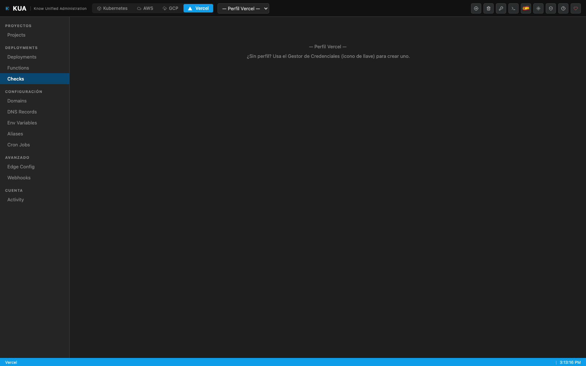
Task: Click the '— Perfil Vercel —' heading in main panel
Action: tap(328, 47)
